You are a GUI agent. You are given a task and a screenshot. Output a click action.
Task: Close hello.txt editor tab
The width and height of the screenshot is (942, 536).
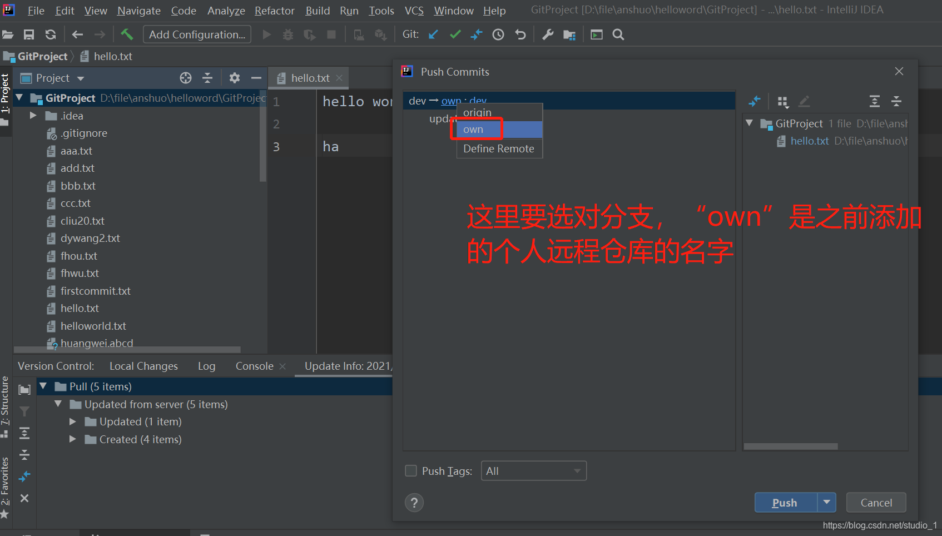pos(339,78)
